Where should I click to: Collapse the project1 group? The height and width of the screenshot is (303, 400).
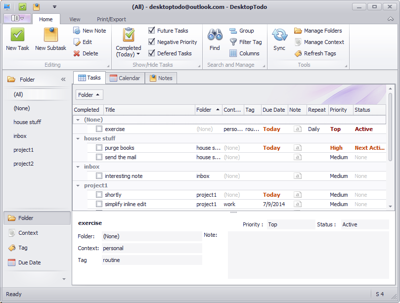[x=78, y=186]
